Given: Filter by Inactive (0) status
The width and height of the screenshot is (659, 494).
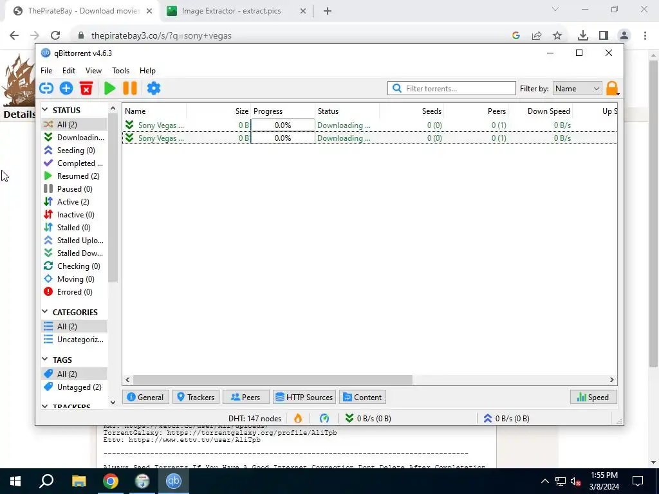Looking at the screenshot, I should tap(75, 215).
